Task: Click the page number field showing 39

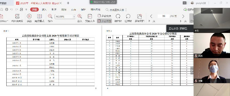Action: (x=163, y=16)
